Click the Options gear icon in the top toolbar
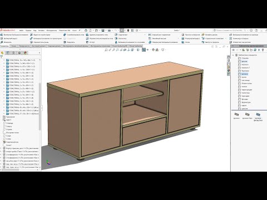 [x=137, y=31]
